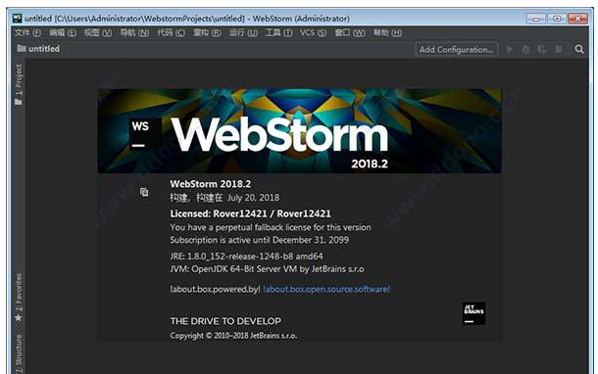
Task: Close the WebStorm window
Action: 577,19
